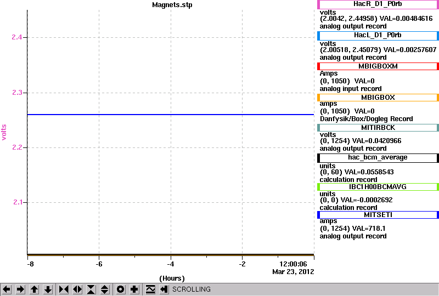Zoom in on the vertical axis
This screenshot has height=296, width=439.
click(x=91, y=289)
